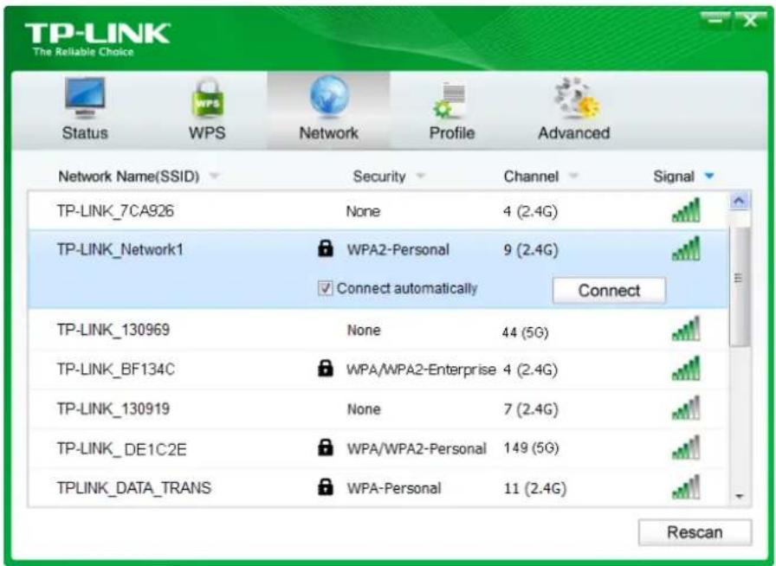Click lock icon of TP-LINK_DE1C2E
Image resolution: width=776 pixels, height=566 pixels.
325,447
